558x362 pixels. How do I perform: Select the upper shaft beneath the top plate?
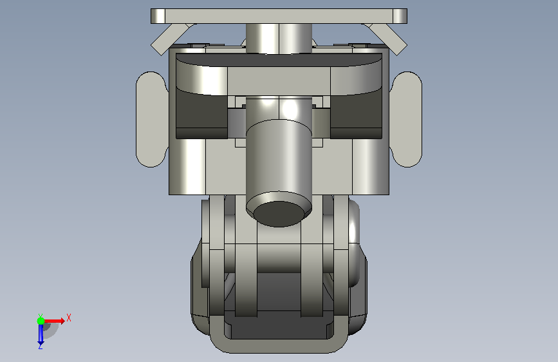tap(279, 39)
